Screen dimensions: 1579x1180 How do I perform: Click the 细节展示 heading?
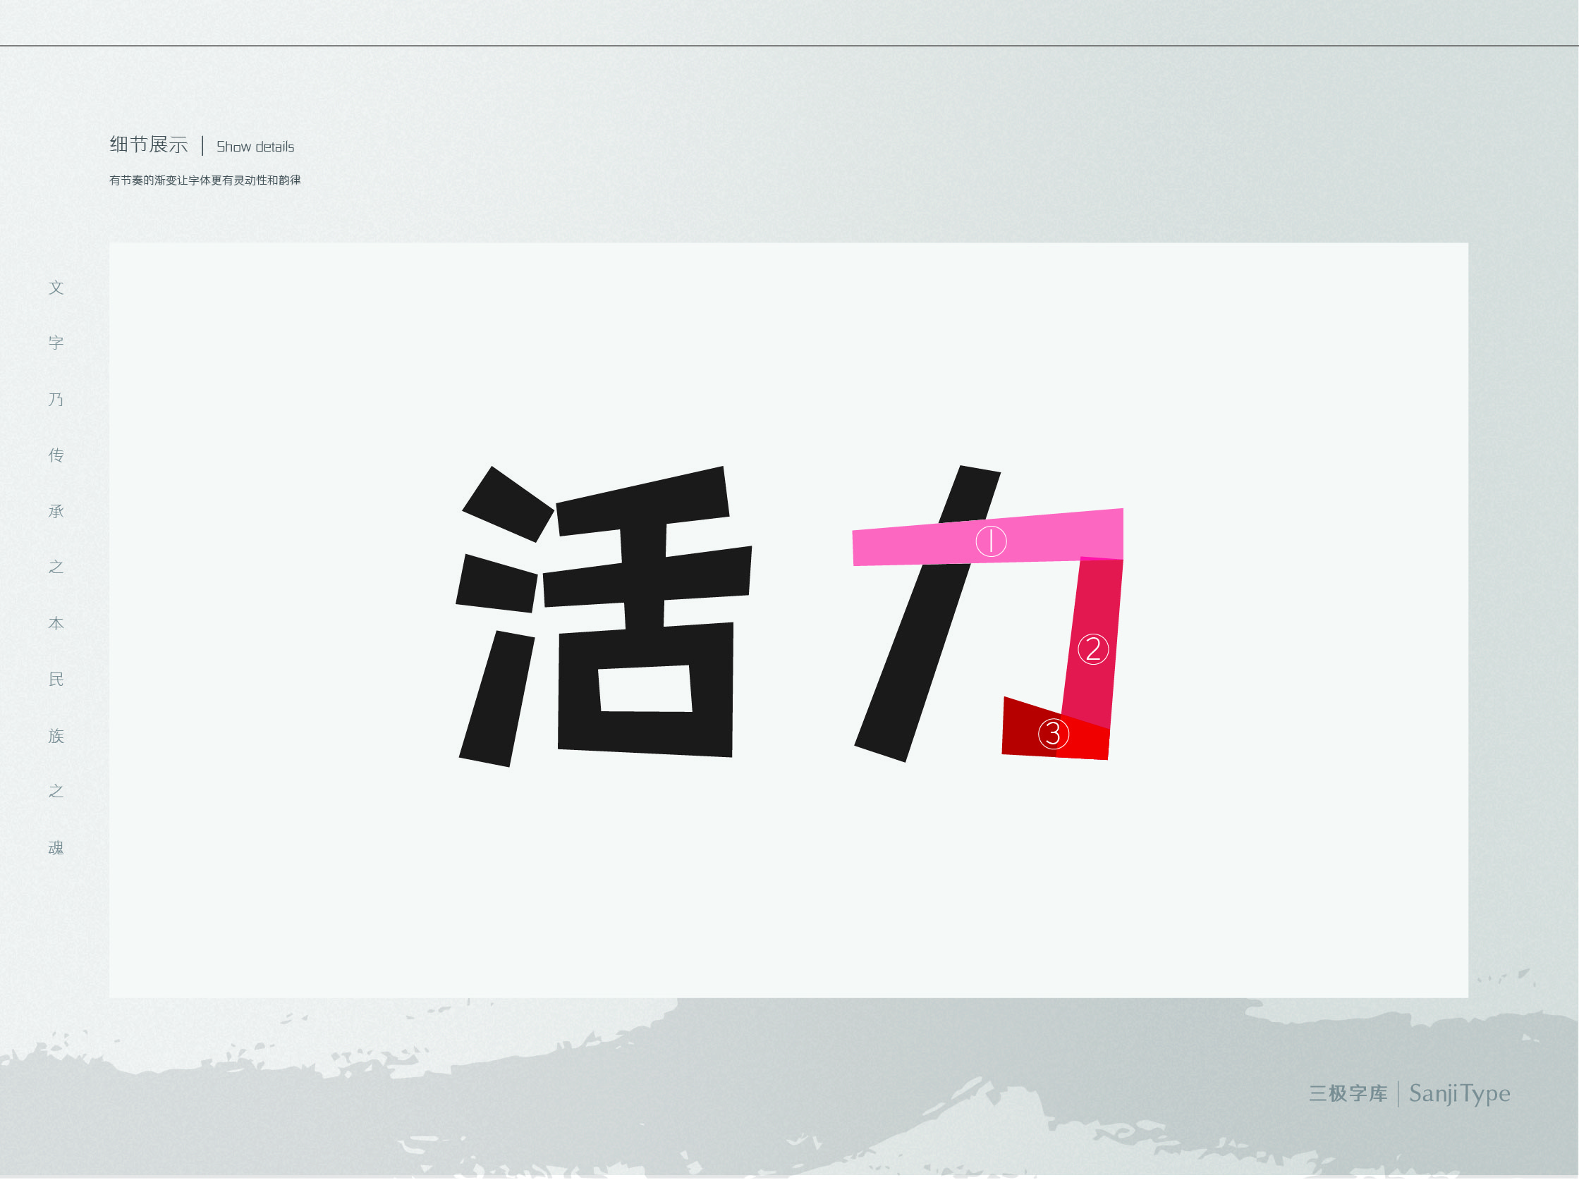coord(149,145)
